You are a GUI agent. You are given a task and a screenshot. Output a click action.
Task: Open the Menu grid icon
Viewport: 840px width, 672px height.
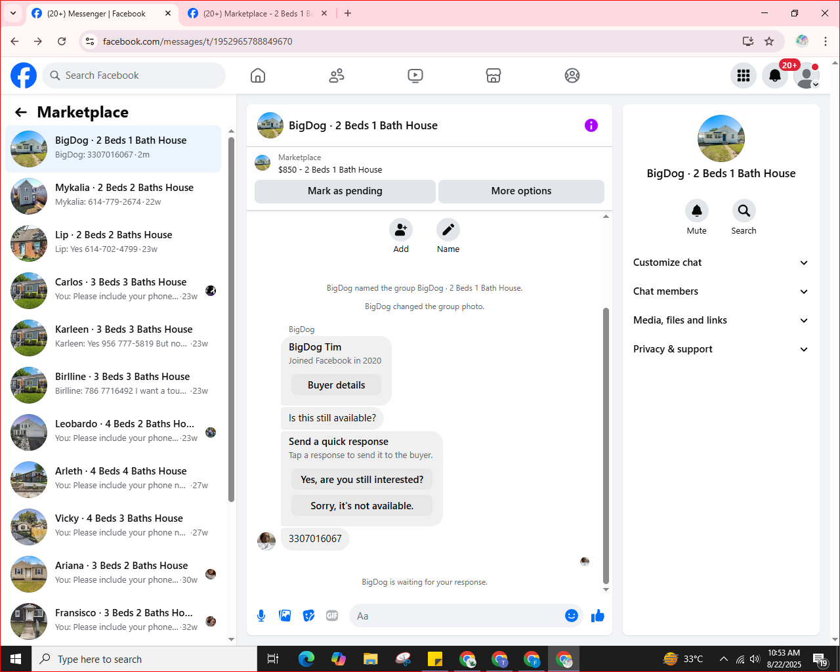coord(744,75)
